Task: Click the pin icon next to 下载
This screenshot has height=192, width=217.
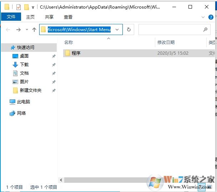Action: click(54, 65)
